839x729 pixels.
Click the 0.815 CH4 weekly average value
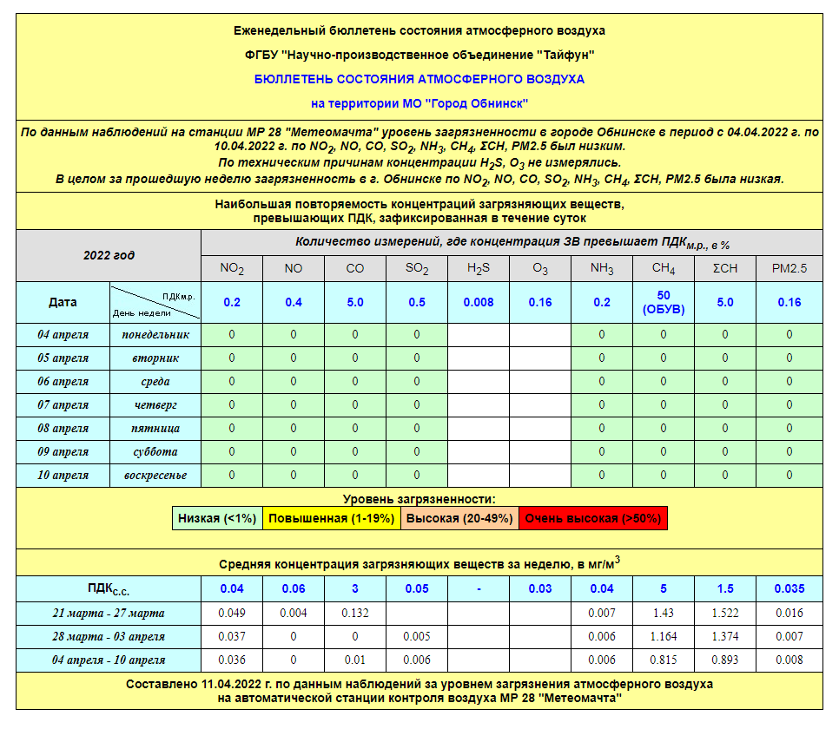coord(664,660)
